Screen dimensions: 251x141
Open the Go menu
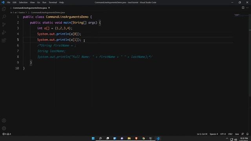pos(38,2)
